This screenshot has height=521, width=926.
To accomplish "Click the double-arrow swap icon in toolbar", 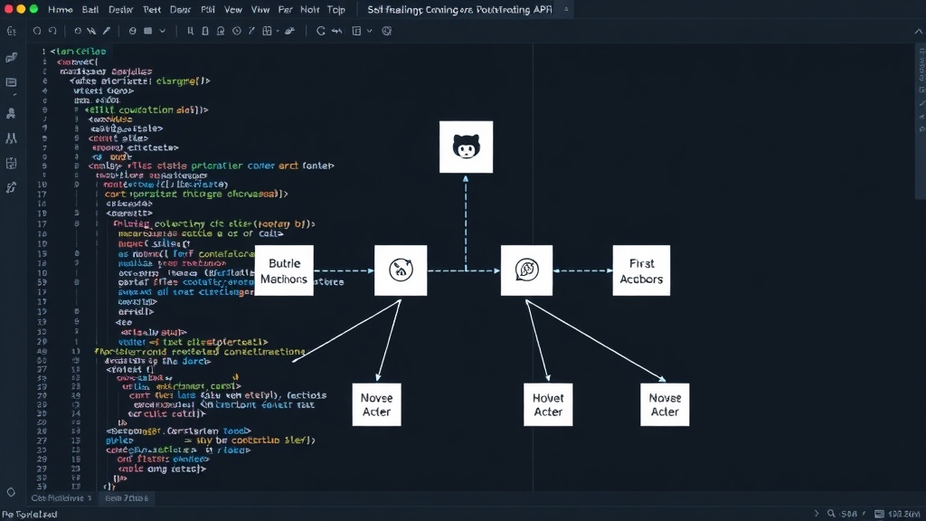I will [x=337, y=31].
